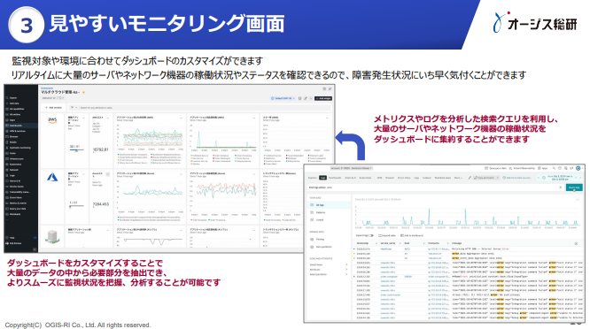Image resolution: width=590 pixels, height=329 pixels.
Task: Switch to Explorer tab in logs window
Action: (x=313, y=178)
